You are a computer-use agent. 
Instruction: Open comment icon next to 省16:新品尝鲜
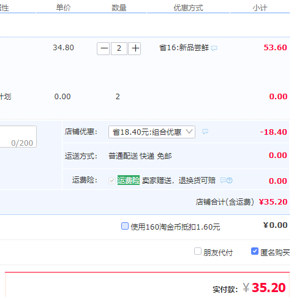pos(214,48)
